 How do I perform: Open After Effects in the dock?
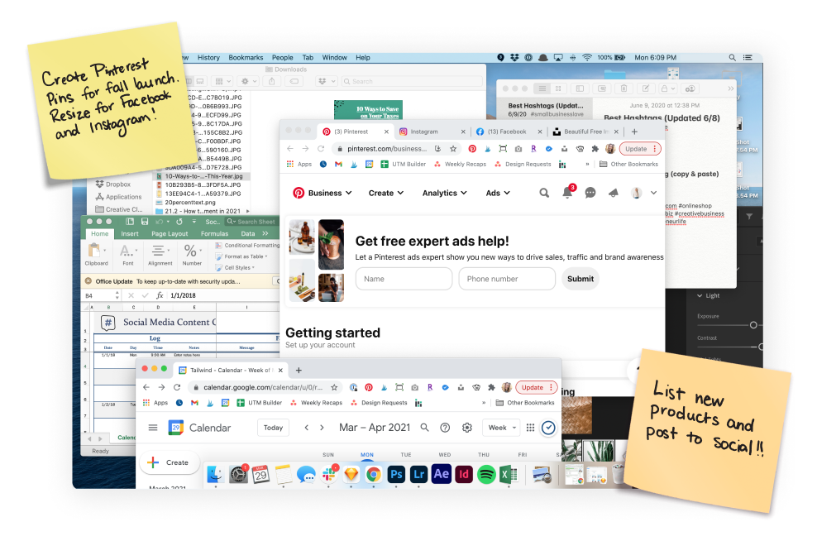pyautogui.click(x=442, y=474)
